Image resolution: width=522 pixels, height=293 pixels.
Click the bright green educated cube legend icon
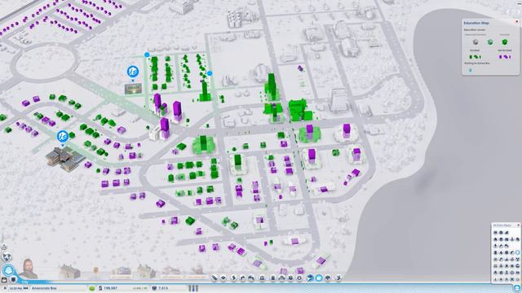click(x=505, y=42)
